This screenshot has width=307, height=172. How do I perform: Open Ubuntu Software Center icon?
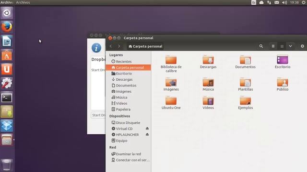point(7,55)
